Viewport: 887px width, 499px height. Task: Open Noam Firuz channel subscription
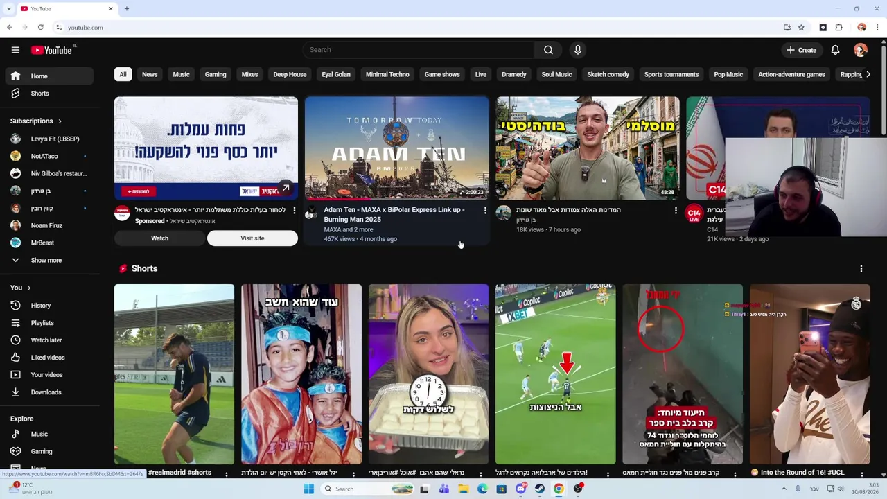coord(49,226)
